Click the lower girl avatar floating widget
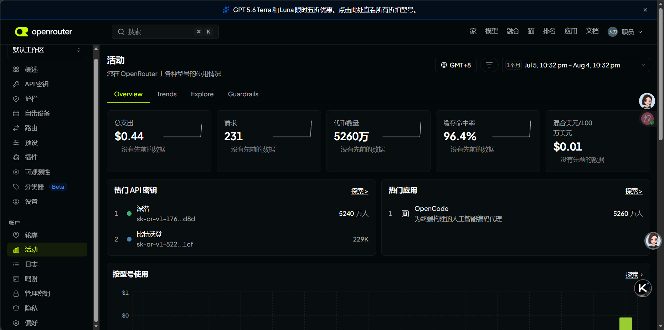The height and width of the screenshot is (330, 664). [653, 240]
